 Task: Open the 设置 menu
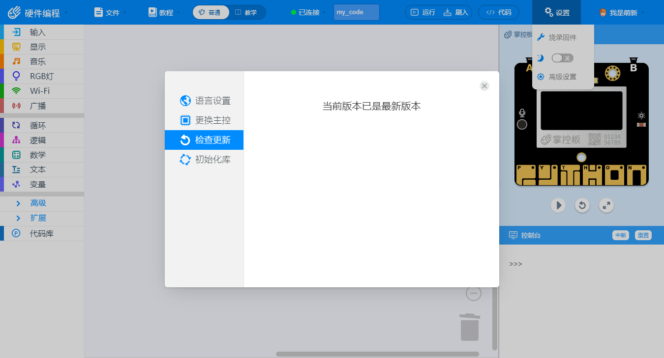[557, 12]
